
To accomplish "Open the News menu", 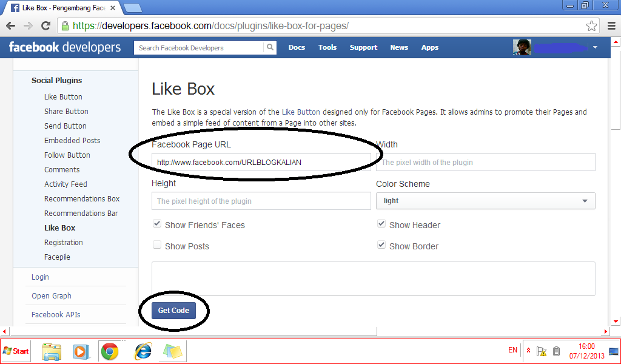I will [399, 47].
